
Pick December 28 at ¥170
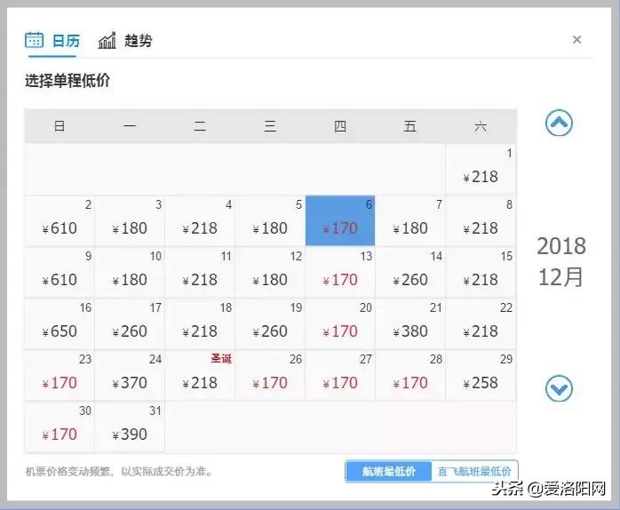[410, 375]
